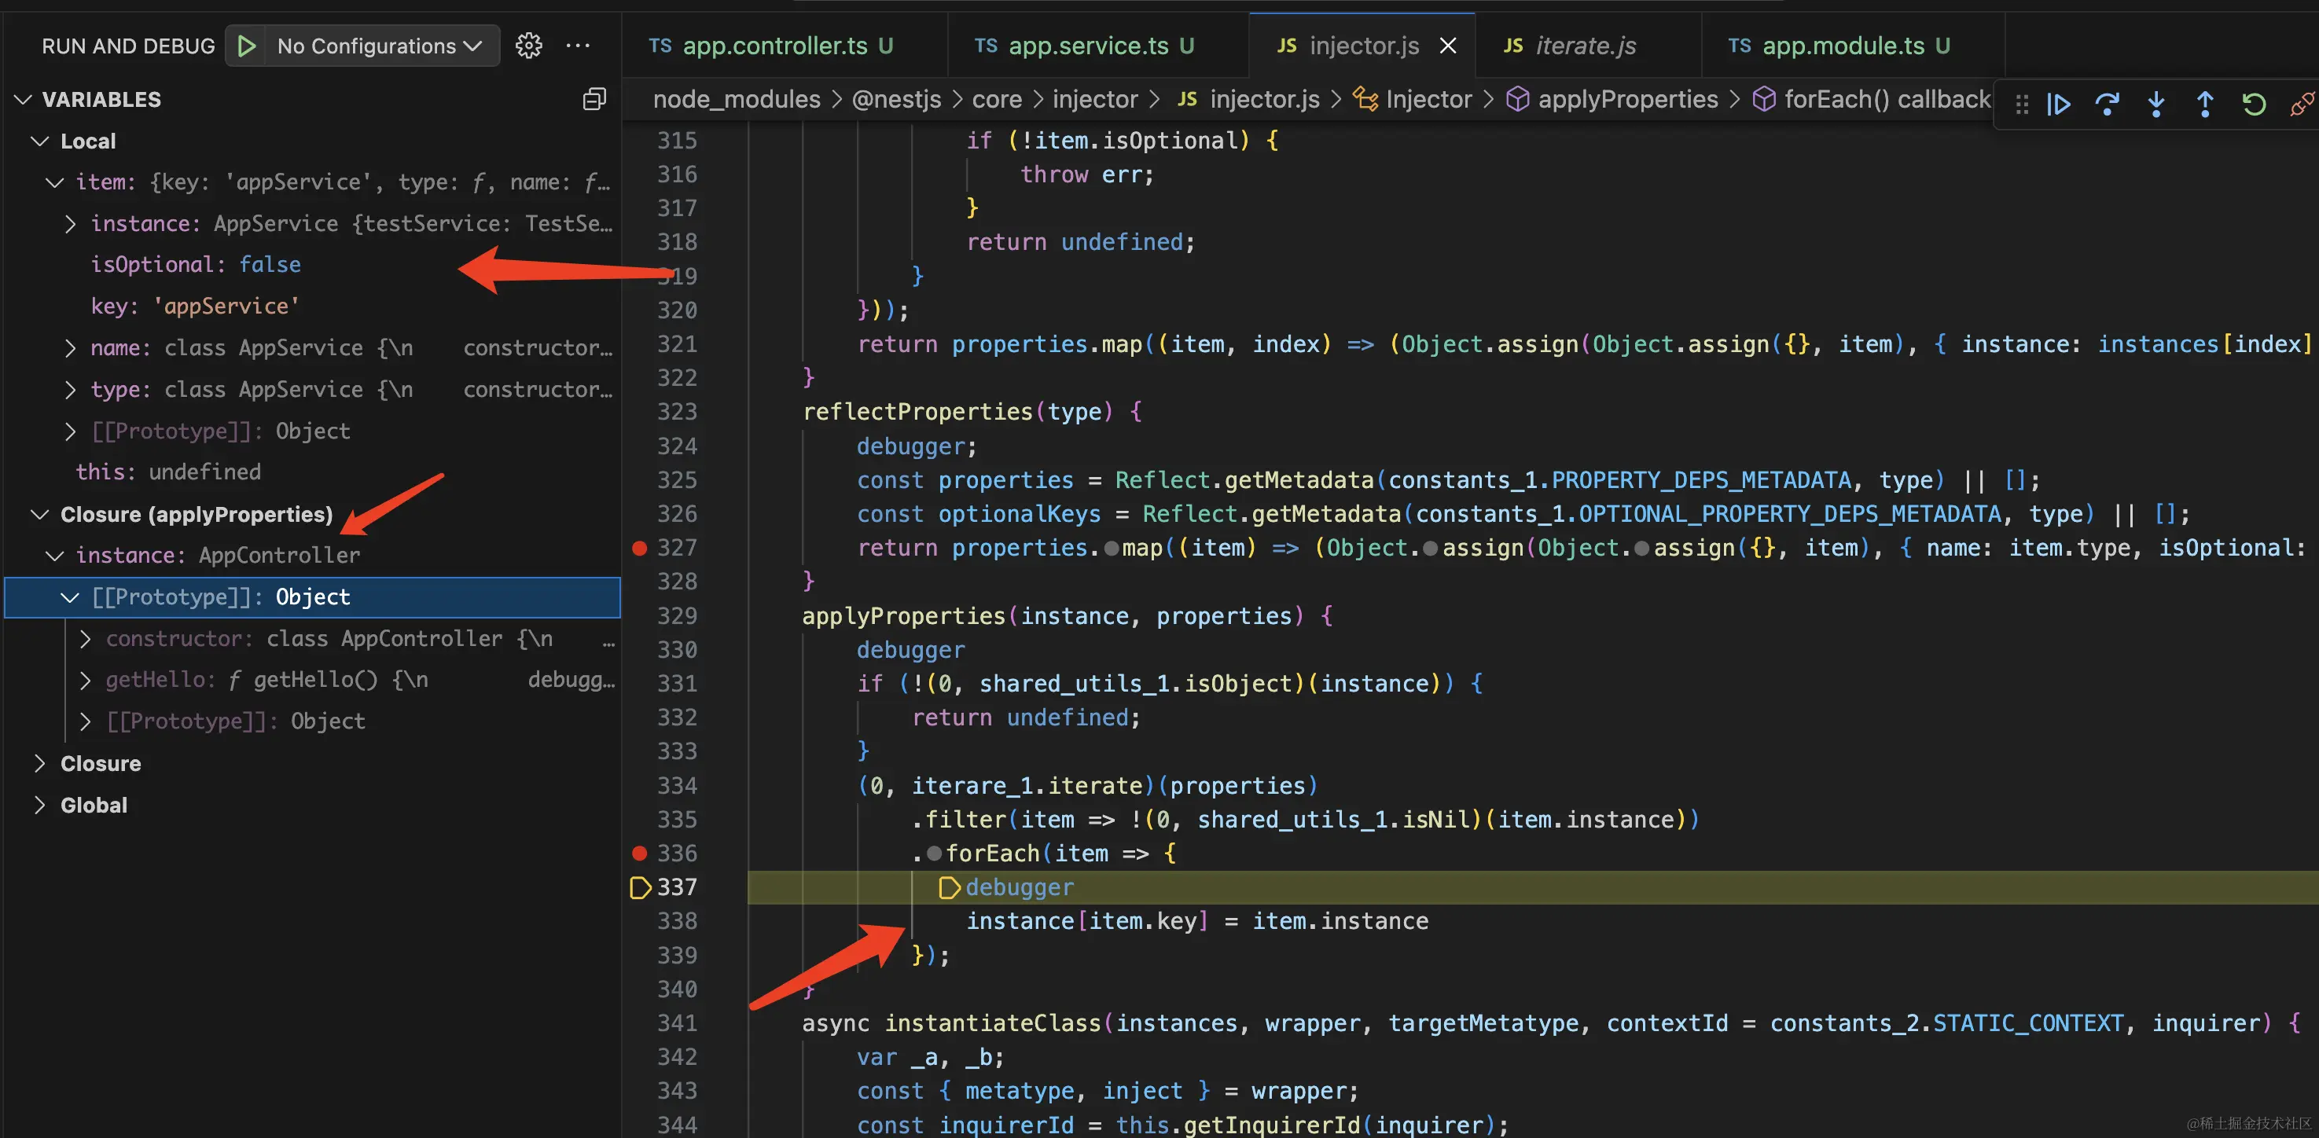
Task: Expand type: class AppService row
Action: pyautogui.click(x=70, y=390)
